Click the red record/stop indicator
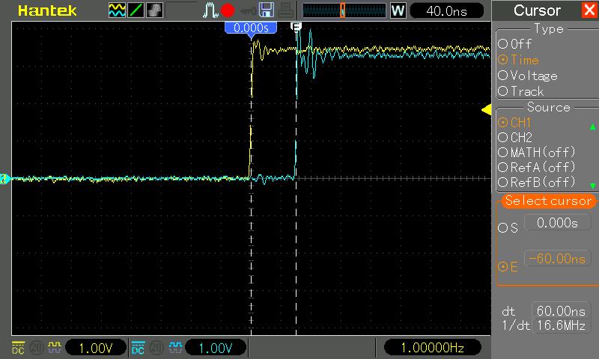Viewport: 599px width, 359px height. tap(227, 10)
